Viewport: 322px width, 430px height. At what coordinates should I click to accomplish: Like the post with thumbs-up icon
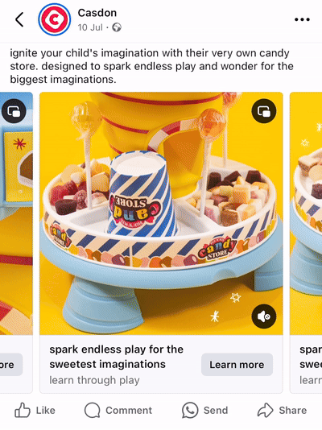click(35, 410)
